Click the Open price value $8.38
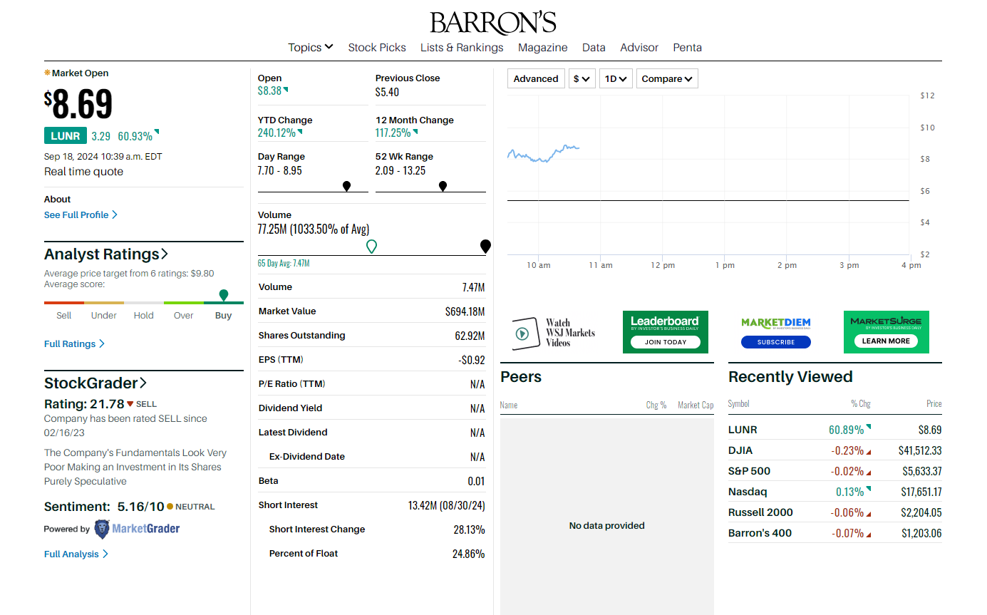The image size is (987, 615). tap(269, 91)
